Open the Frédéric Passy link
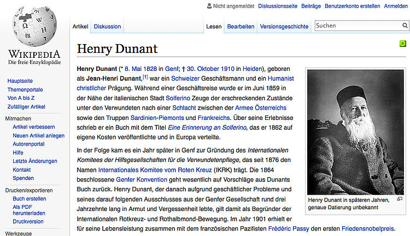Screen dimensions: 410x236 tap(289, 229)
